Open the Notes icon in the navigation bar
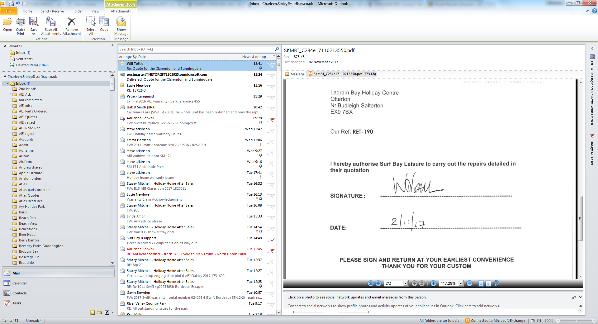This screenshot has height=324, width=598. [93, 312]
